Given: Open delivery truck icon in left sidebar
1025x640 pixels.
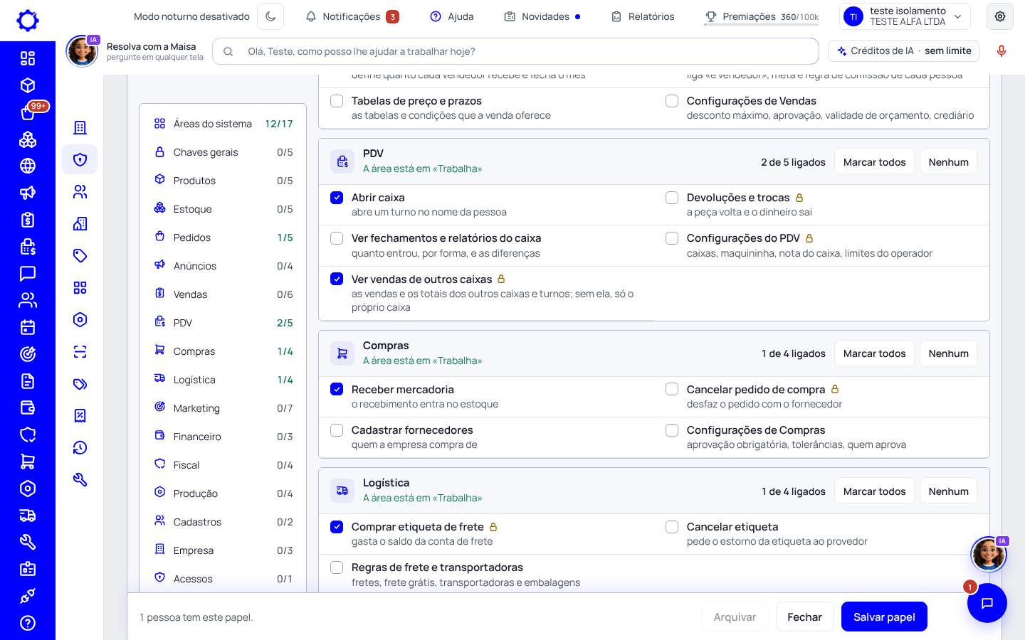Looking at the screenshot, I should click(28, 516).
